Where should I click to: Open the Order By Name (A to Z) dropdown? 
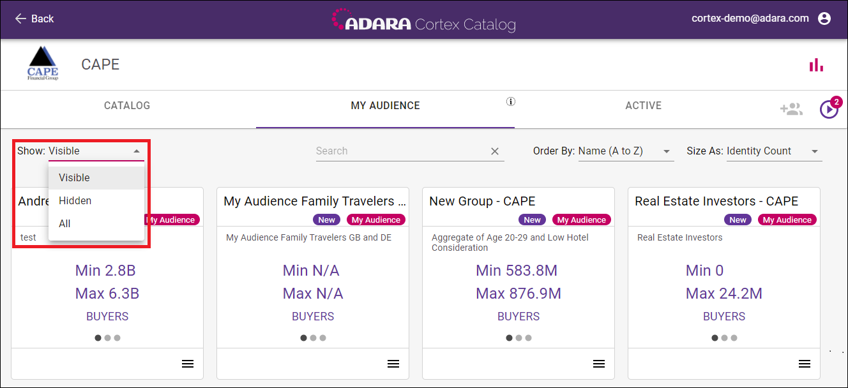click(x=626, y=151)
